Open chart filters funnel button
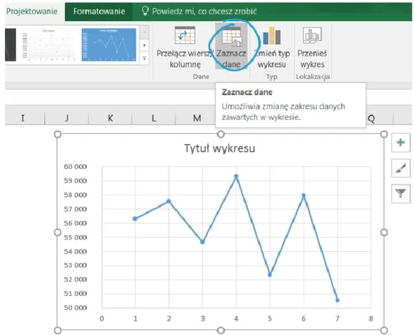Viewport: 414px width, 335px height. pyautogui.click(x=401, y=194)
